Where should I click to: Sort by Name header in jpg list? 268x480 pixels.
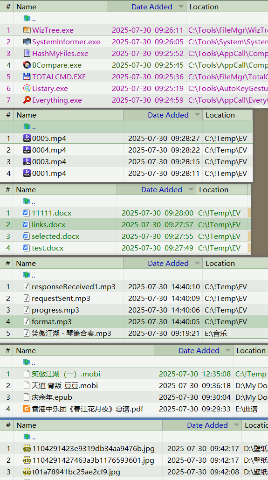point(26,425)
